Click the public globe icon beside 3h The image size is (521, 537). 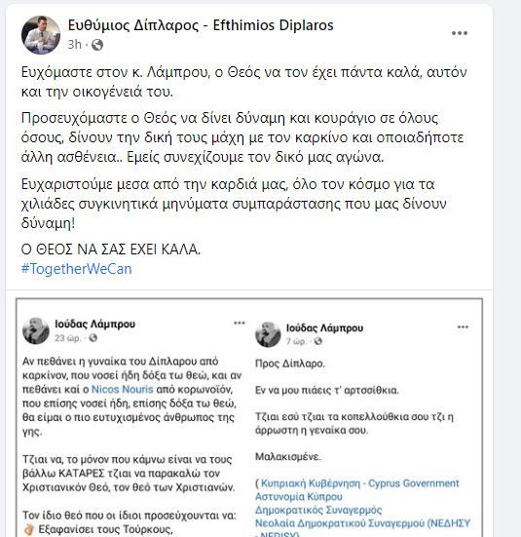pos(97,45)
